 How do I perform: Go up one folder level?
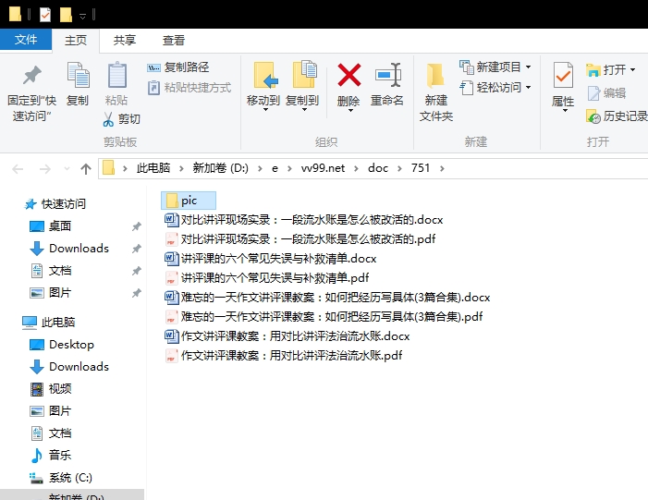click(x=86, y=168)
